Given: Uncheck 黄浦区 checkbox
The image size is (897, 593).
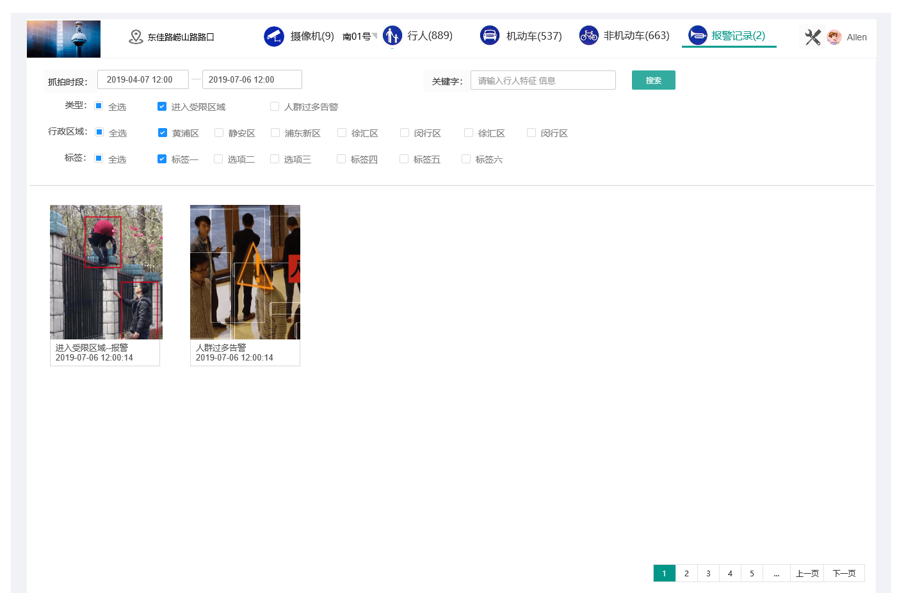Looking at the screenshot, I should (x=163, y=133).
